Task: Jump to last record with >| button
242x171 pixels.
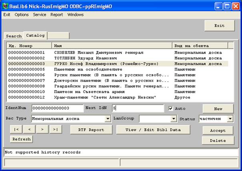Action: (56, 130)
